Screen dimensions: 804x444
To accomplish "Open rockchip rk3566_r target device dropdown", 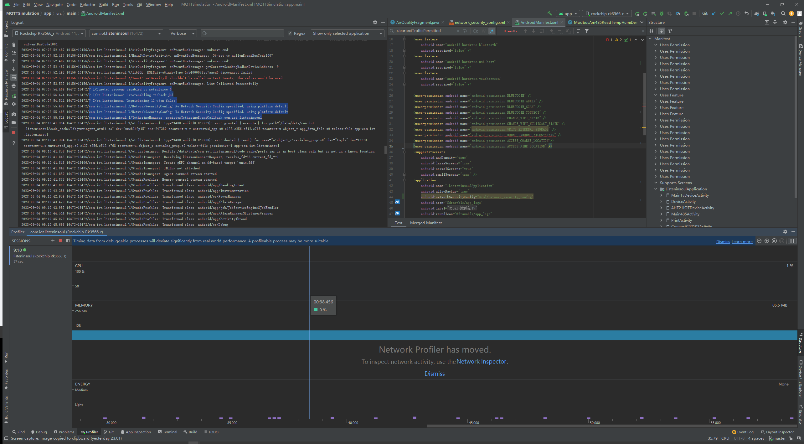I will [x=606, y=13].
